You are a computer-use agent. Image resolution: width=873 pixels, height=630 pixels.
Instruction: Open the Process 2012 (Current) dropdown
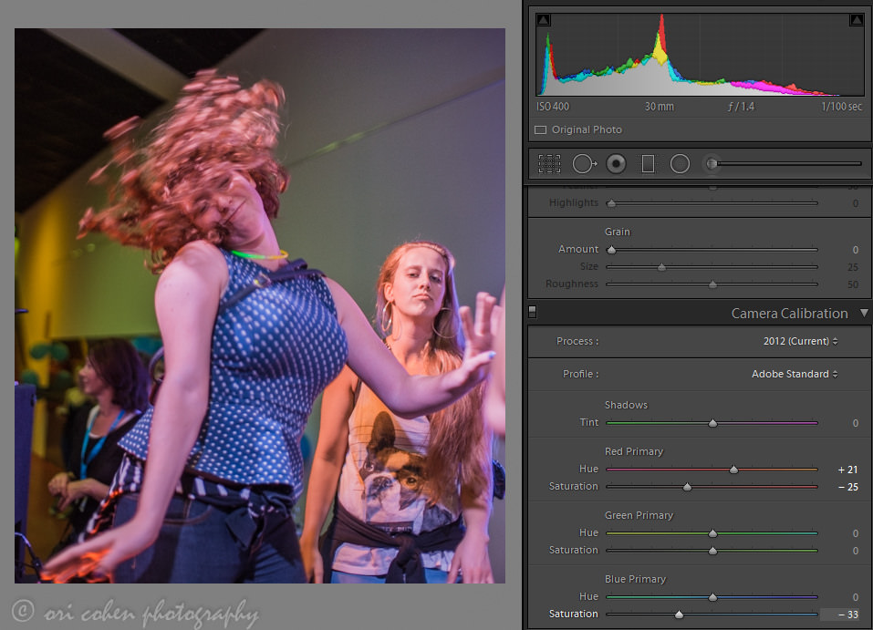click(800, 341)
